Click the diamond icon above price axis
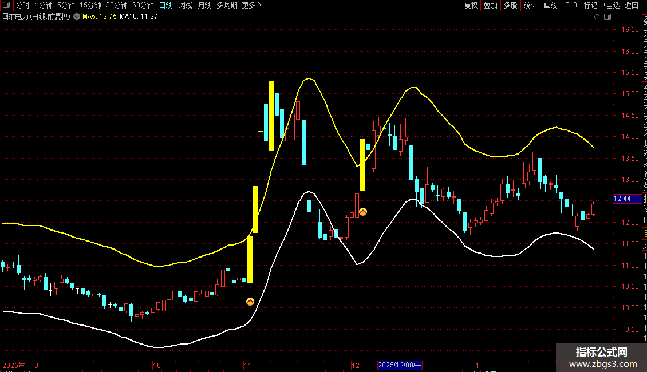The height and width of the screenshot is (372, 647). [x=597, y=17]
